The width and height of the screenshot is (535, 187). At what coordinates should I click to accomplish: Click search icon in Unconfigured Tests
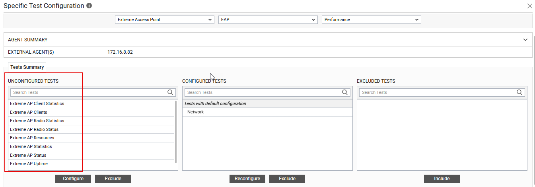pyautogui.click(x=170, y=92)
